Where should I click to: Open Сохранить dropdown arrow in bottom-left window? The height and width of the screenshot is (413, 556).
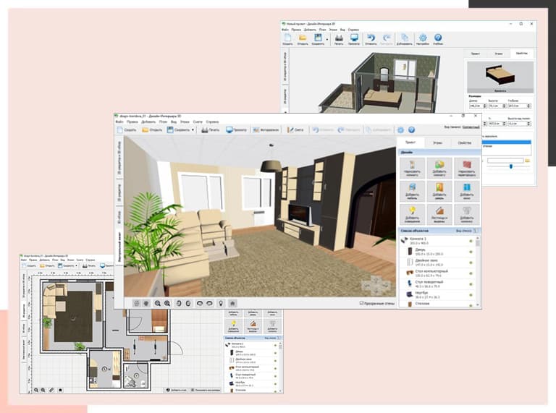76,265
